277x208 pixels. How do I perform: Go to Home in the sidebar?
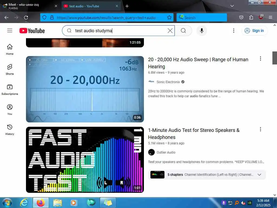[x=10, y=50]
